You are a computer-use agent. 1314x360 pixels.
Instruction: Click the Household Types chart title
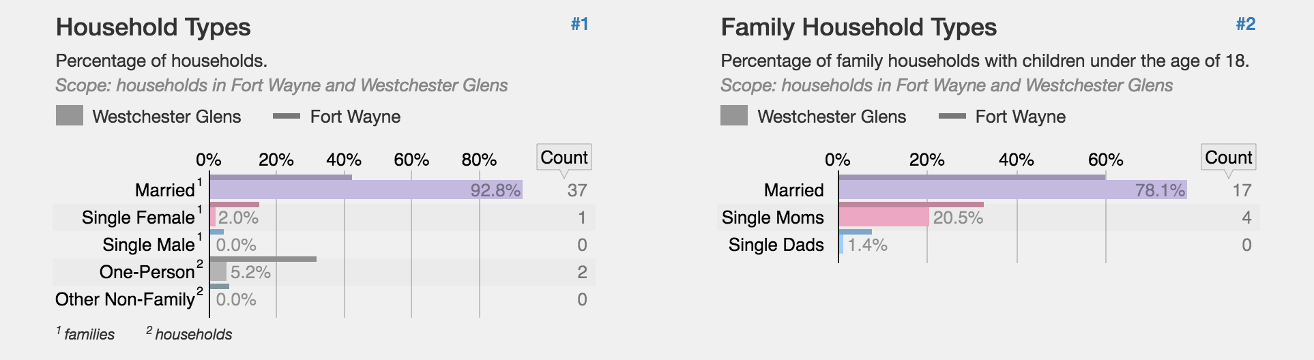point(154,27)
